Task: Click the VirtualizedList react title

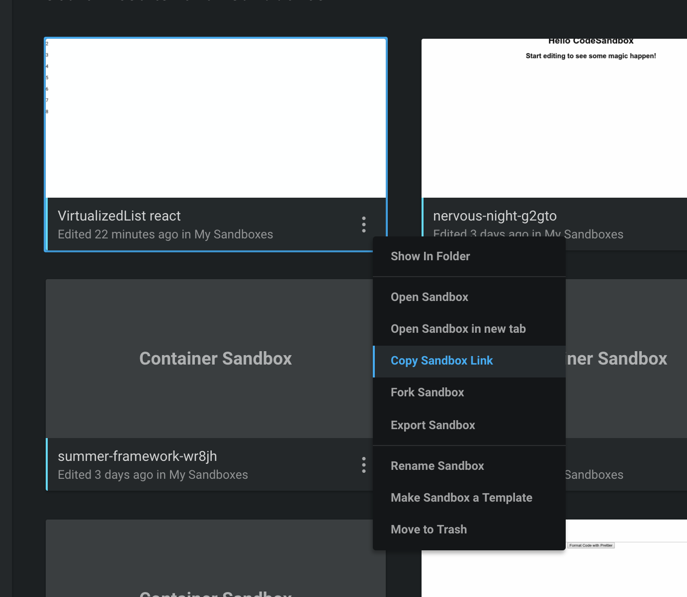Action: point(119,216)
